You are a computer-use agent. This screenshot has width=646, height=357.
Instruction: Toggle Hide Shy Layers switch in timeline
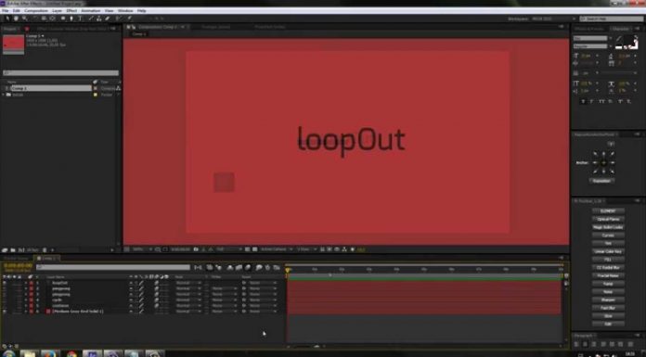pyautogui.click(x=230, y=268)
